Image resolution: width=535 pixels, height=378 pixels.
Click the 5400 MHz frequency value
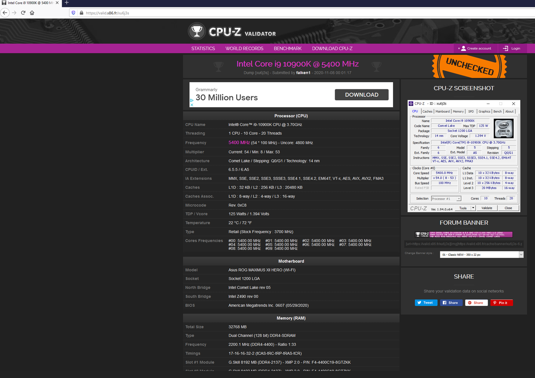point(239,143)
